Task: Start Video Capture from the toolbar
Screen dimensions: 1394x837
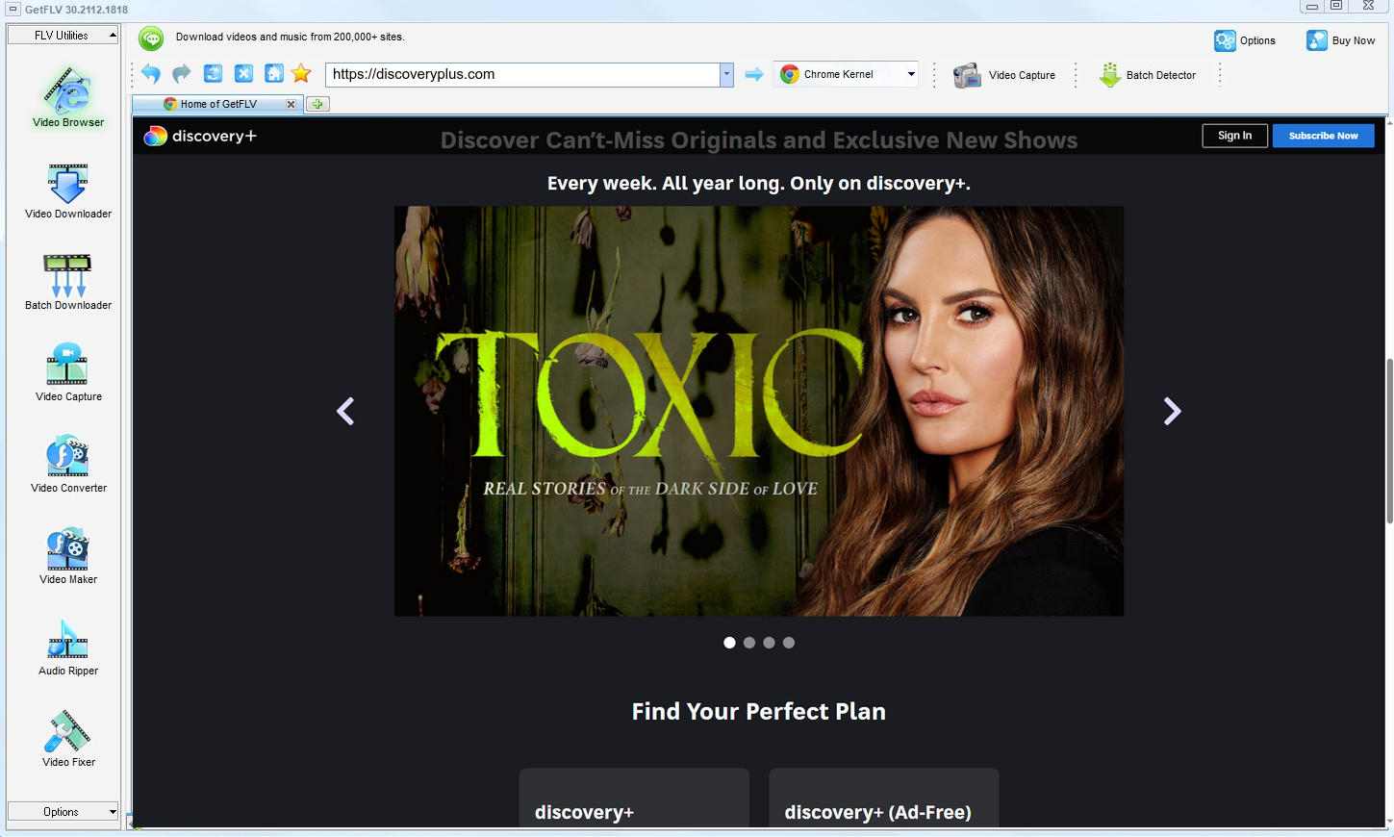Action: point(1004,75)
